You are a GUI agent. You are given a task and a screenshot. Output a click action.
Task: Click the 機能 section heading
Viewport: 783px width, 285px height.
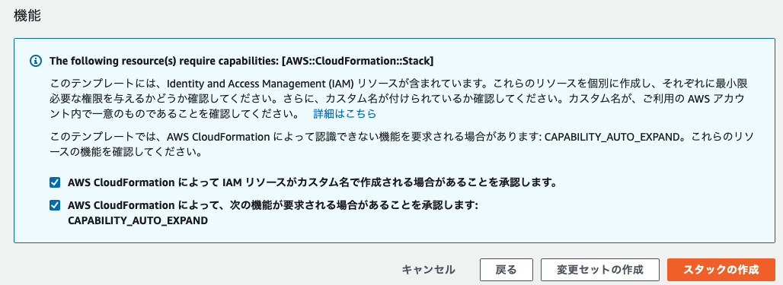(x=27, y=15)
